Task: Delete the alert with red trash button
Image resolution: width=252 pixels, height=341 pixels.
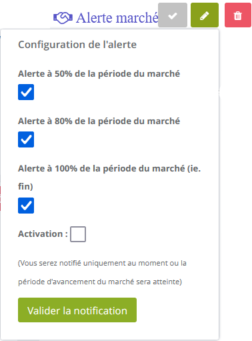Action: coord(238,15)
